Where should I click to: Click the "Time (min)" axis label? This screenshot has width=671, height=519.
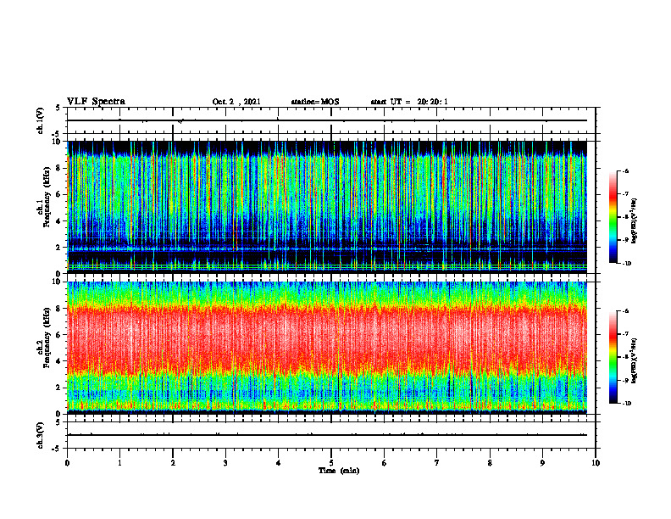point(339,471)
